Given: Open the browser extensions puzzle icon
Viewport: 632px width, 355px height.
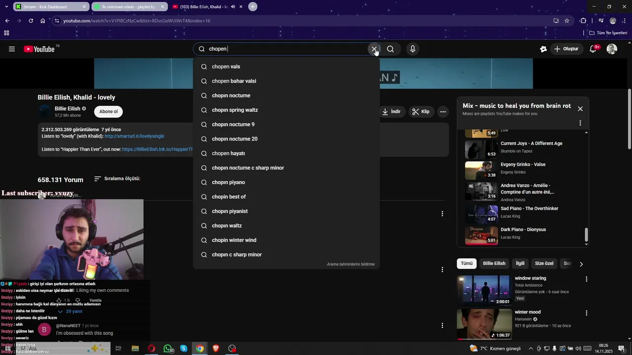Looking at the screenshot, I should tap(584, 21).
